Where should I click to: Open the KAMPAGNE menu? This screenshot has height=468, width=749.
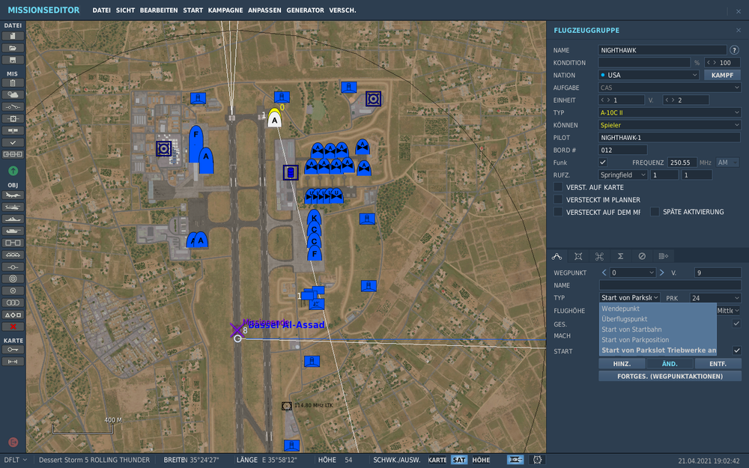click(x=225, y=10)
